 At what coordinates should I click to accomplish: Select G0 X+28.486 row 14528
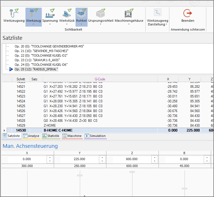108,121
